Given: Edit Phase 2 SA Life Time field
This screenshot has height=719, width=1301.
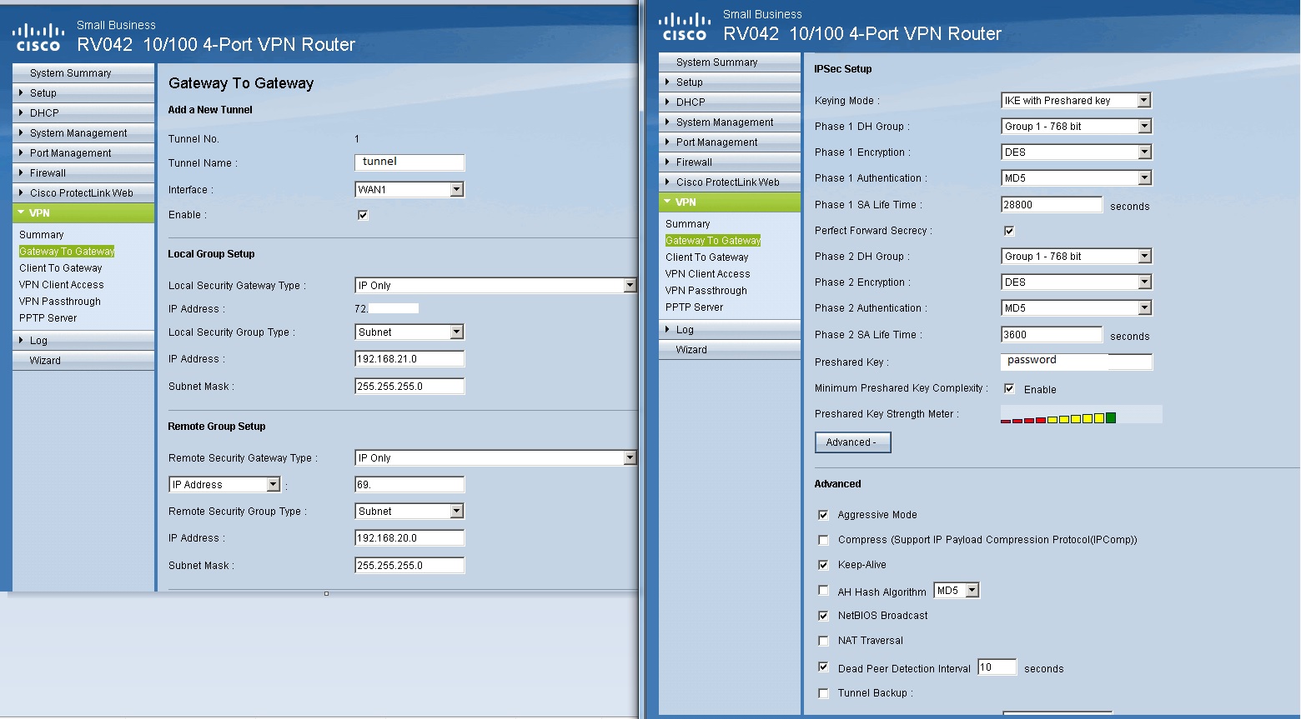Looking at the screenshot, I should coord(1052,335).
